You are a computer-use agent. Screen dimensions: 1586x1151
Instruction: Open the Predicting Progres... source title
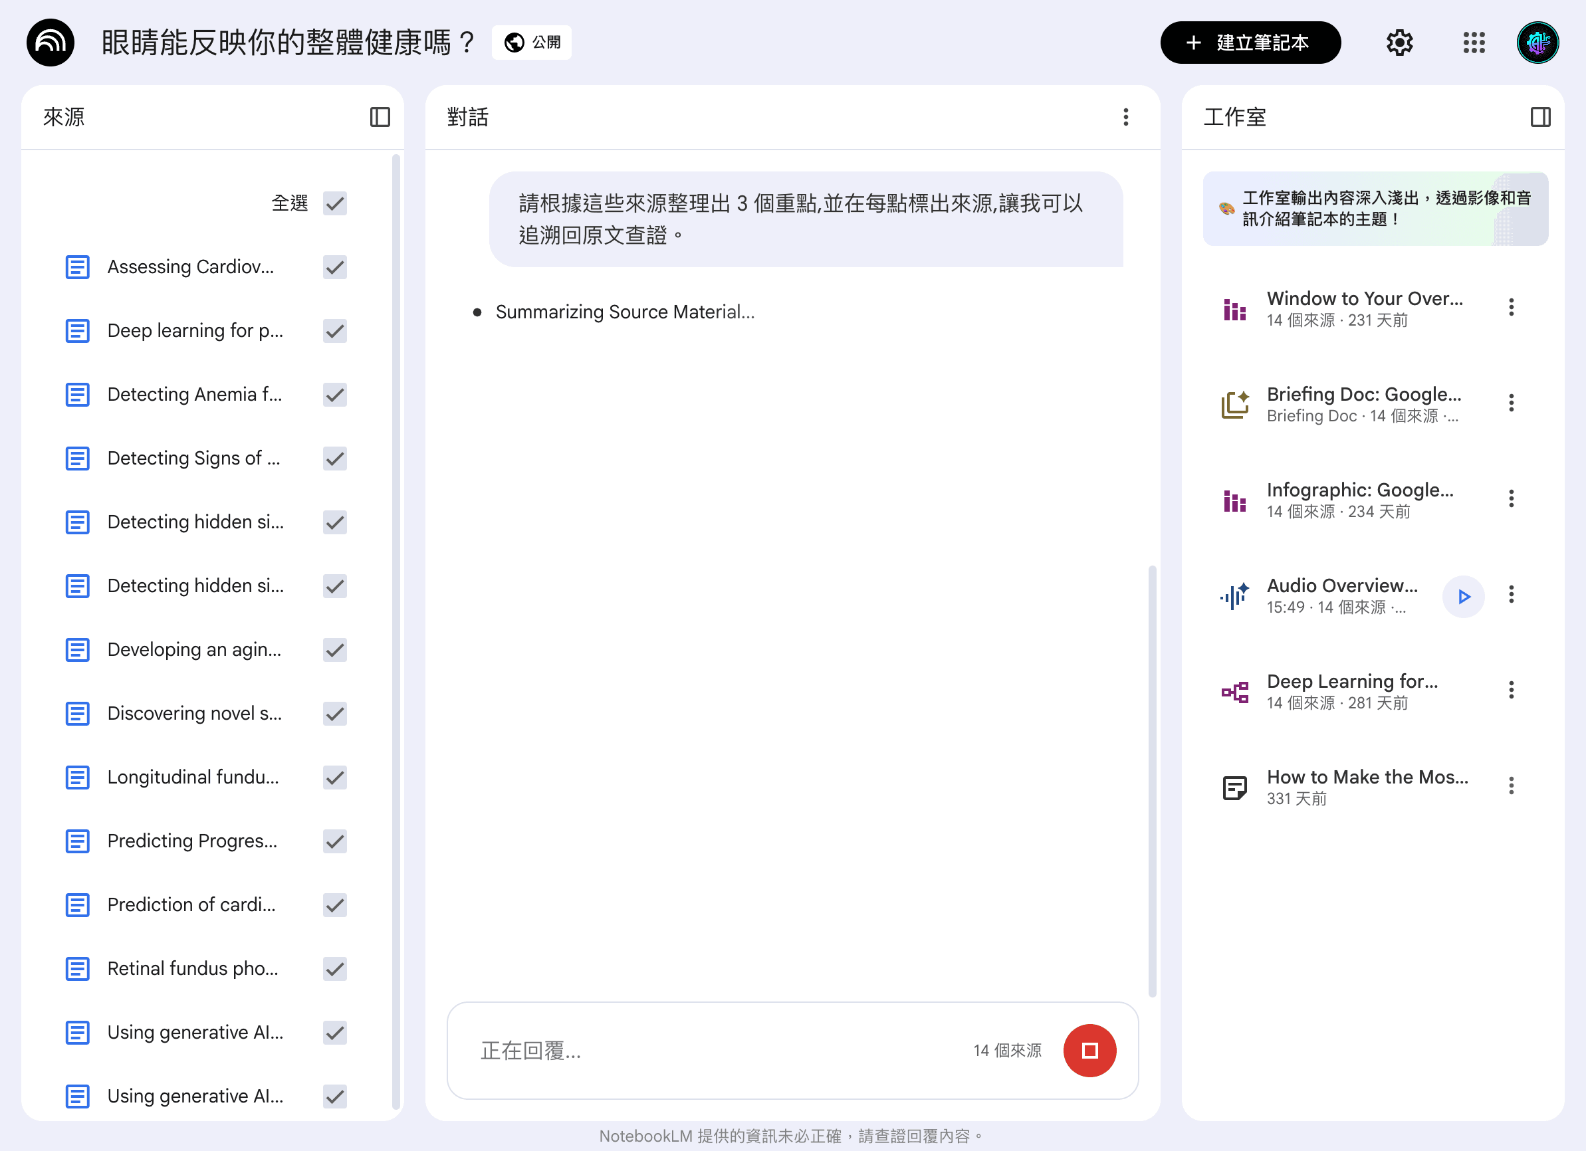(192, 841)
